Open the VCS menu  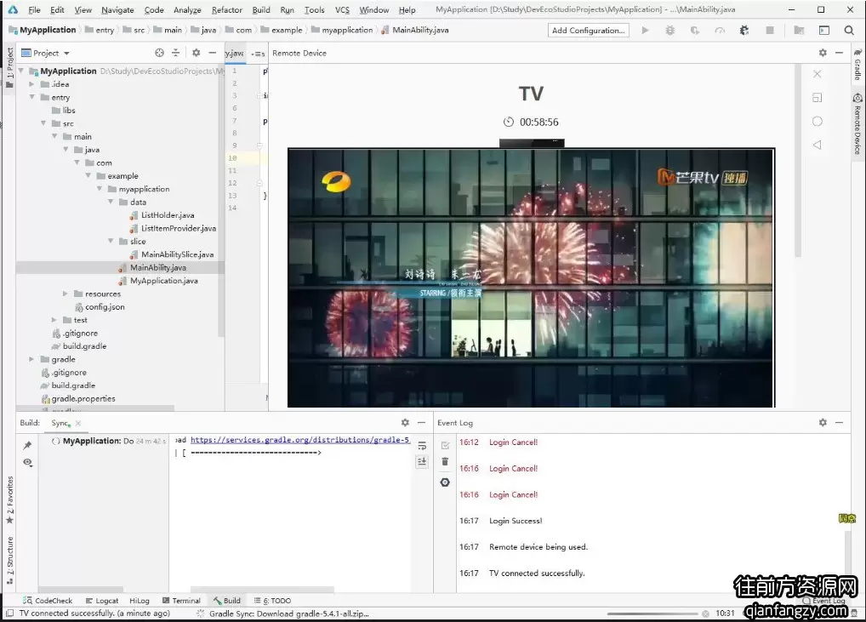tap(343, 10)
